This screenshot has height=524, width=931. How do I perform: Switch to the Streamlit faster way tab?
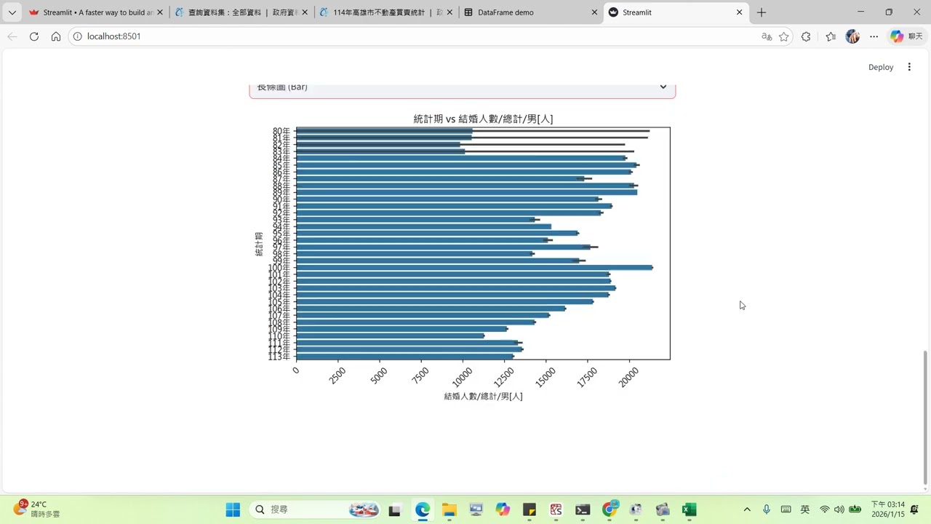coord(95,12)
